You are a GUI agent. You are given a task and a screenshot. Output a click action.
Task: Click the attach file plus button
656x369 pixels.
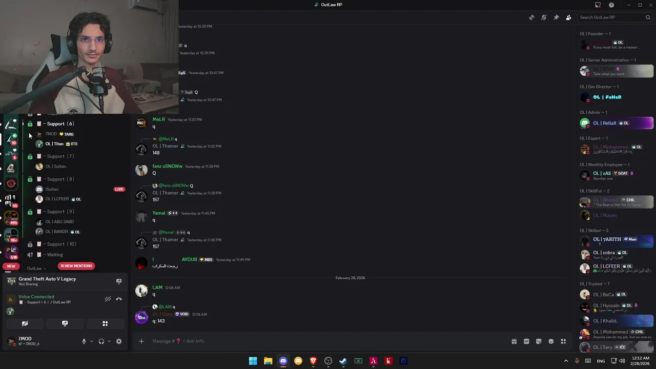click(141, 341)
